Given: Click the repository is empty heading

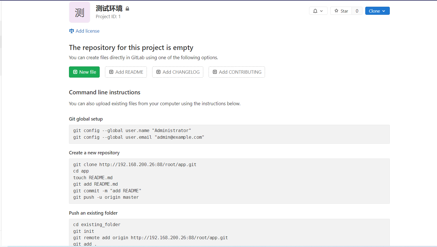Looking at the screenshot, I should pyautogui.click(x=131, y=48).
